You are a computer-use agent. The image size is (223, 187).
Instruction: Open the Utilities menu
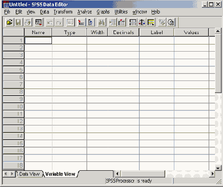coord(121,12)
